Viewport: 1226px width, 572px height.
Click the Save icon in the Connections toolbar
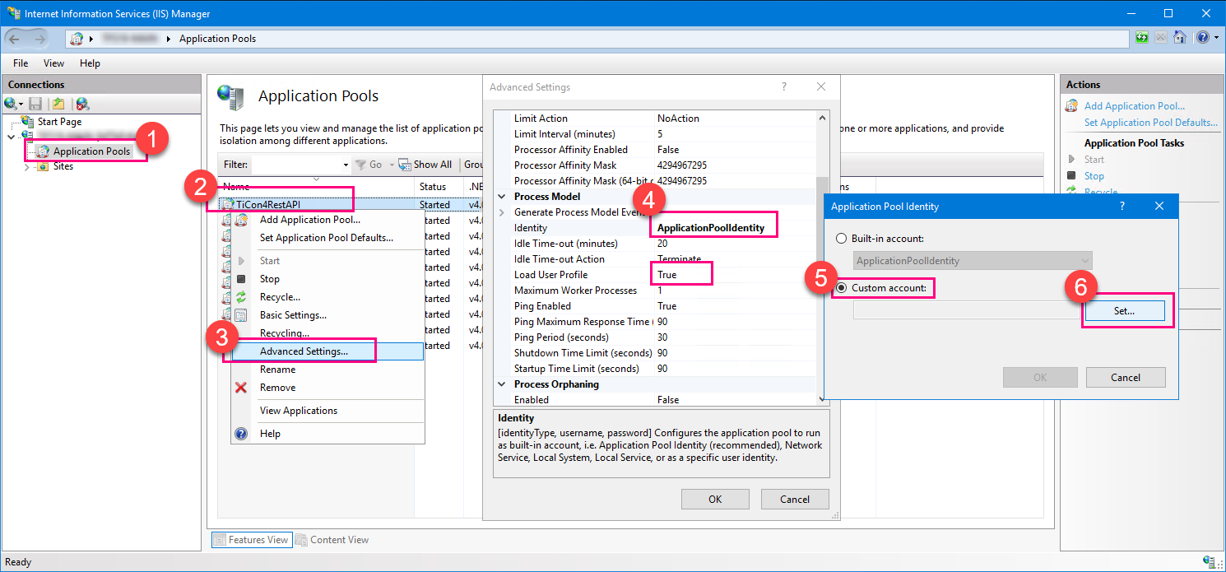35,104
